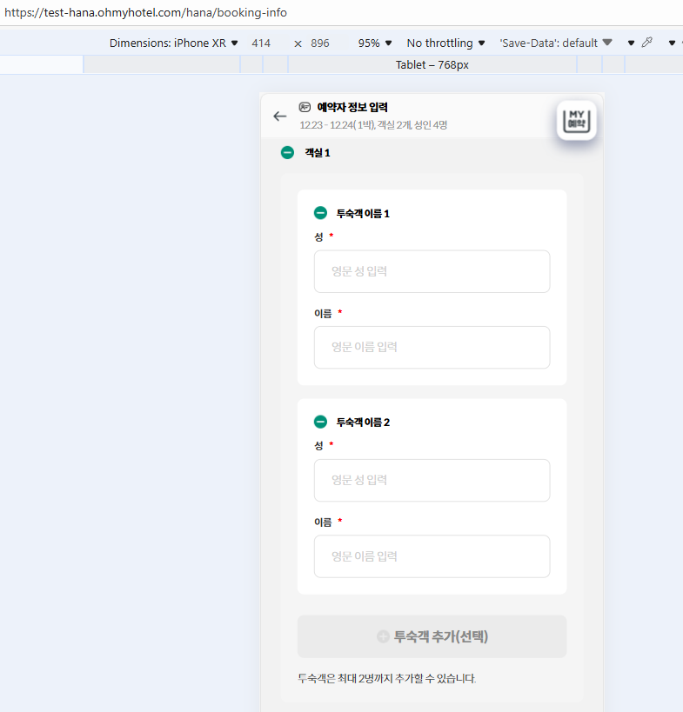Go back using the left arrow icon
This screenshot has width=683, height=712.
(280, 116)
